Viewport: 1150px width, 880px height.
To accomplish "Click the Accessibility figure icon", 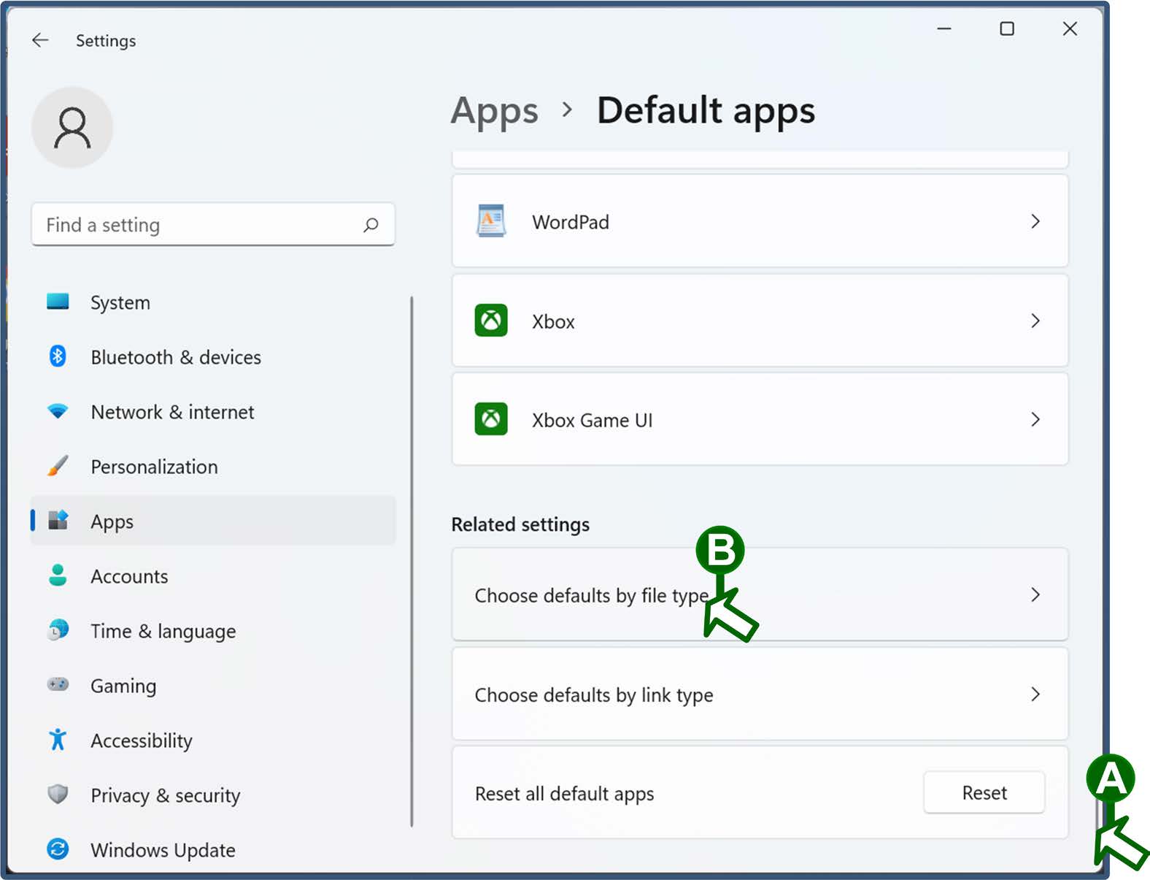I will pyautogui.click(x=58, y=739).
